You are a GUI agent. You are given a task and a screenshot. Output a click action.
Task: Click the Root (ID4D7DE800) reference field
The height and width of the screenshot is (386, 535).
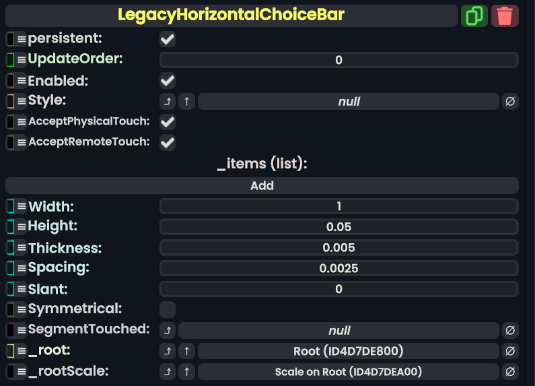pos(348,351)
